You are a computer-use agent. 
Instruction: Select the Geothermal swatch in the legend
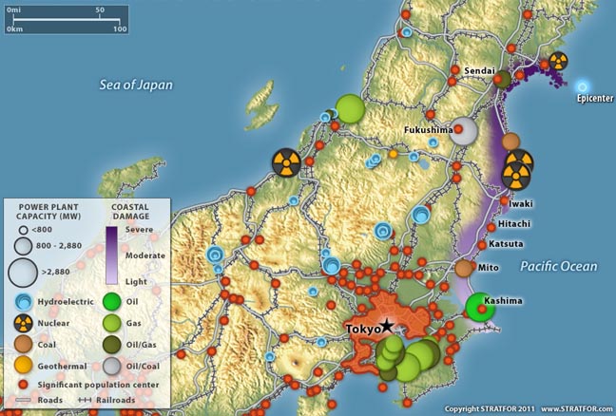(x=23, y=366)
